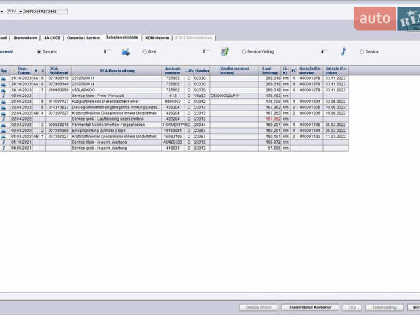The image size is (420, 315).
Task: Select the Antragsnummer cell AU420323
Action: click(173, 142)
